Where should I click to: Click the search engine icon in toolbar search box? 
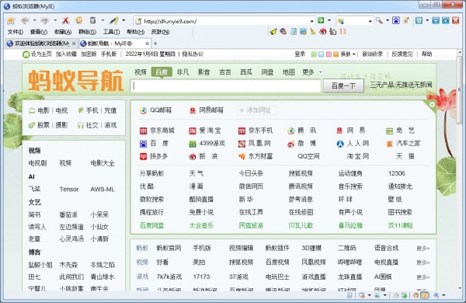[x=341, y=21]
